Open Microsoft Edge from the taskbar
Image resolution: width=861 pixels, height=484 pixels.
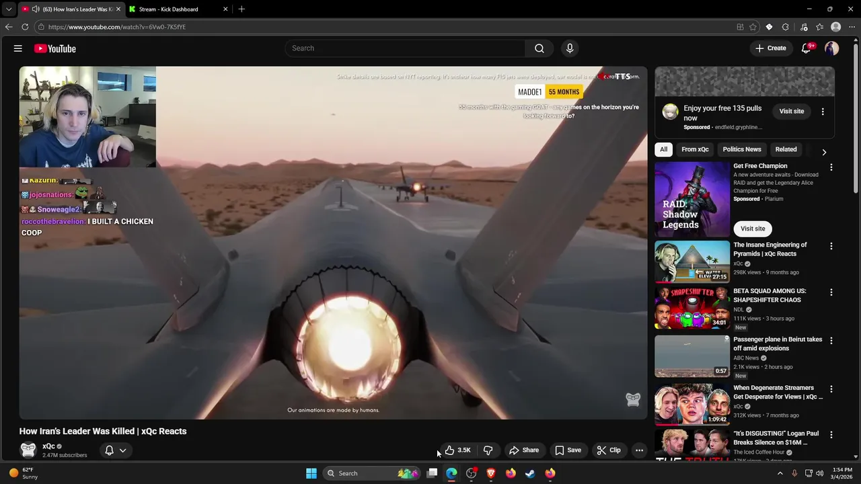451,473
